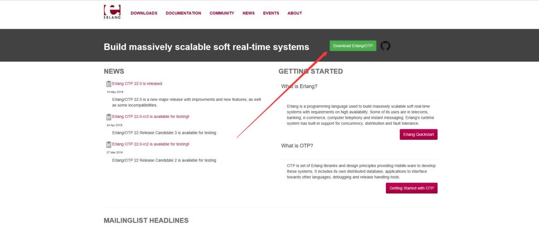
Task: Click the Download Erlang/OTP button
Action: coord(353,46)
